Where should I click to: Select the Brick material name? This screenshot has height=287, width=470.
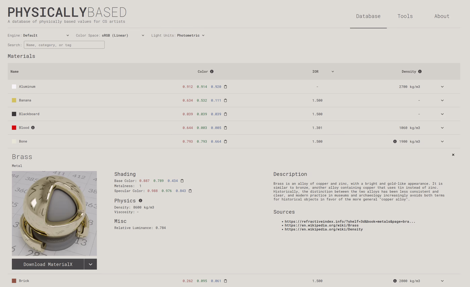pos(24,281)
